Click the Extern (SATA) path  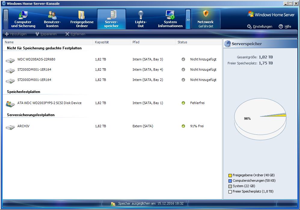(x=143, y=126)
